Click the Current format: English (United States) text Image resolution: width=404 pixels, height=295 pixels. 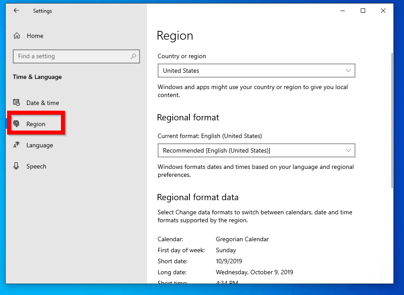pos(210,136)
